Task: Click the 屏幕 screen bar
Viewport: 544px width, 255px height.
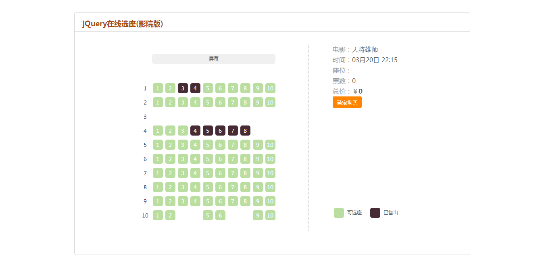Action: 214,59
